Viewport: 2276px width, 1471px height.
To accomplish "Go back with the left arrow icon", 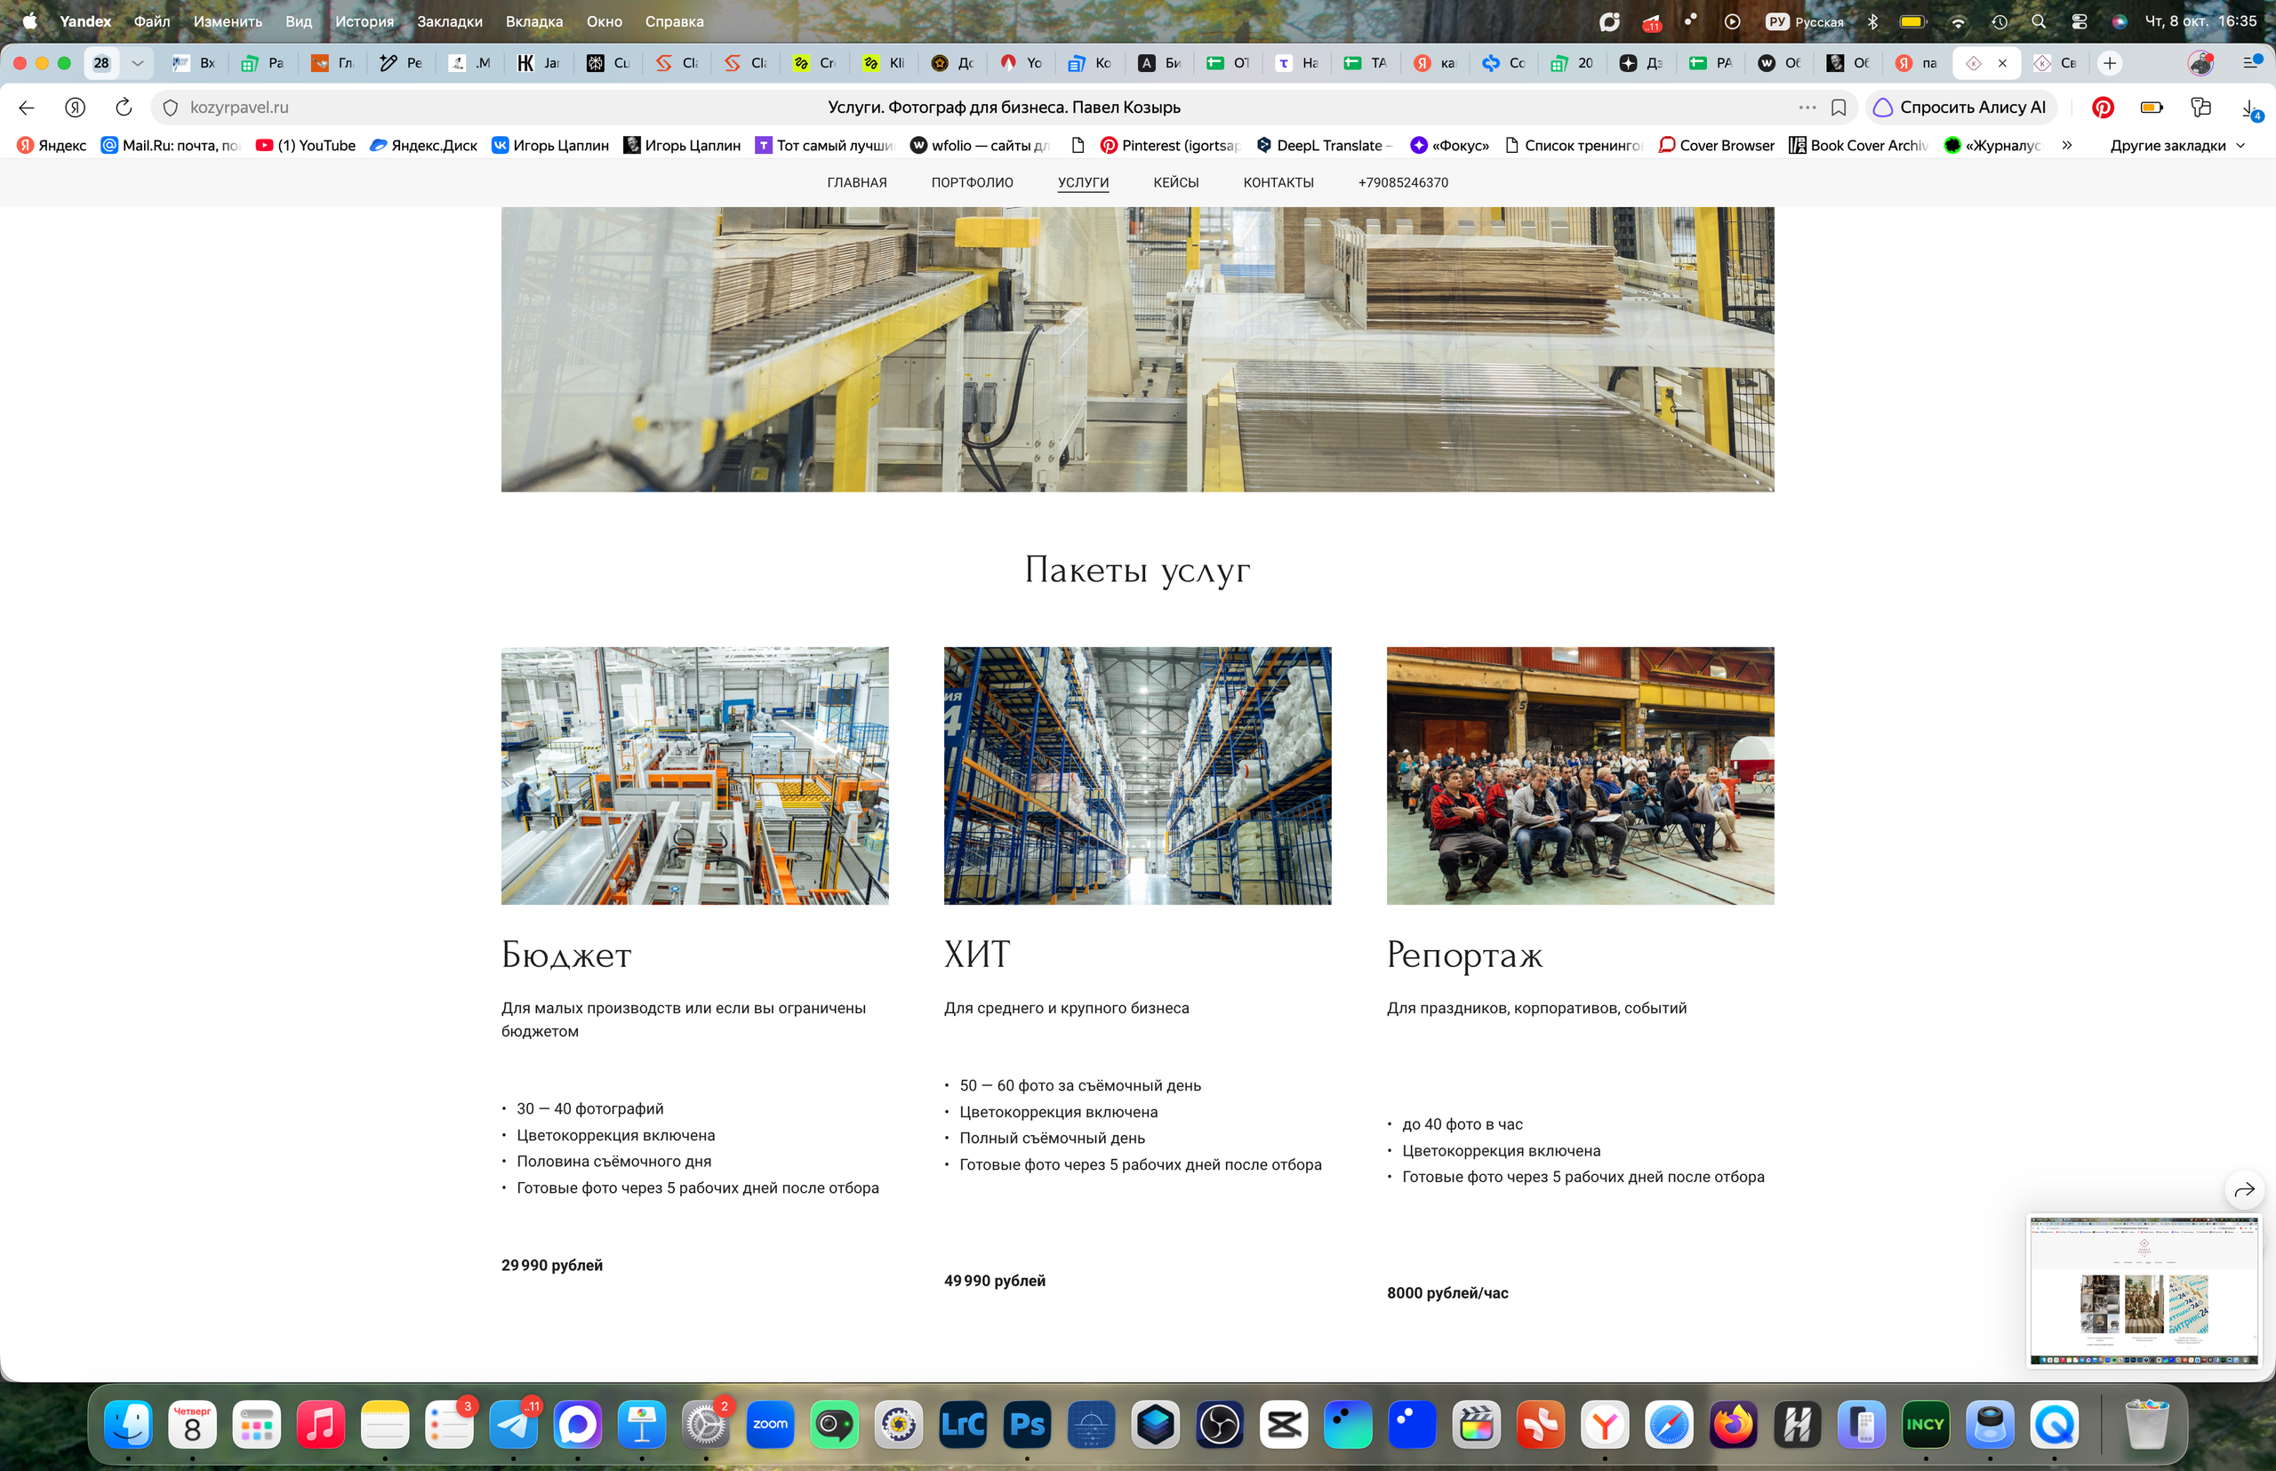I will tap(27, 107).
